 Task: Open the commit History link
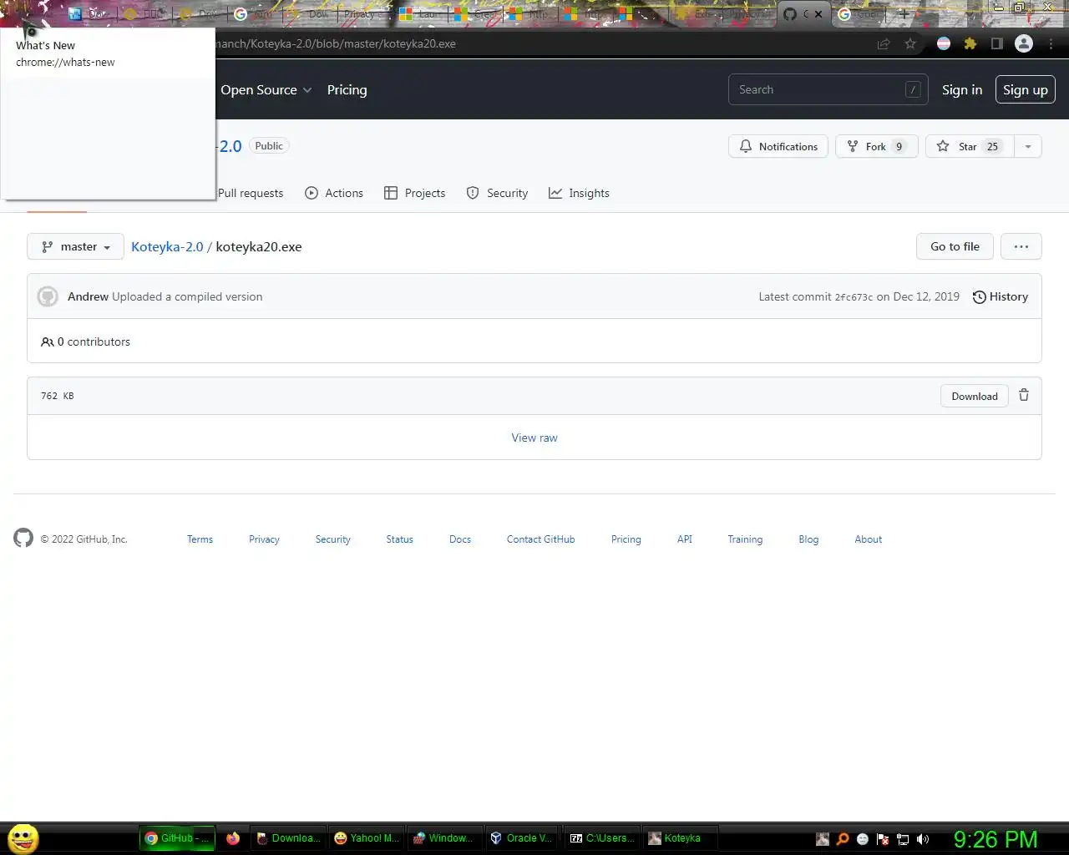click(x=1001, y=296)
